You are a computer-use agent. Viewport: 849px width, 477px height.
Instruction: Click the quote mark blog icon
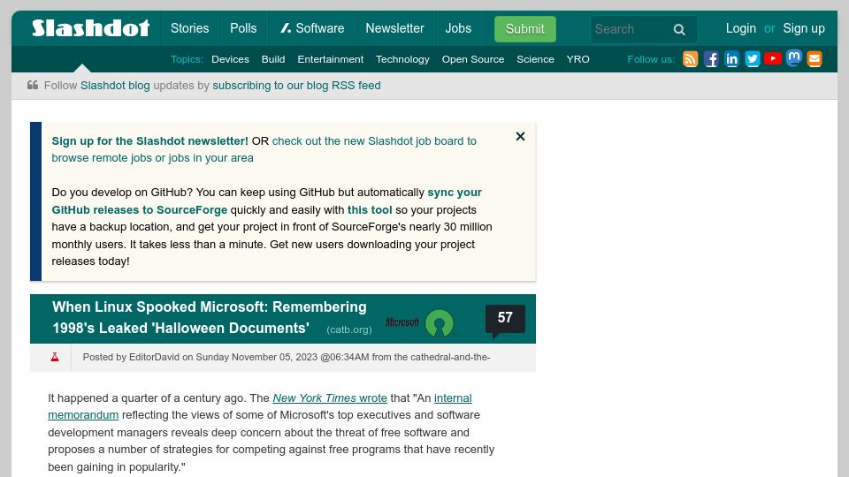pos(33,85)
